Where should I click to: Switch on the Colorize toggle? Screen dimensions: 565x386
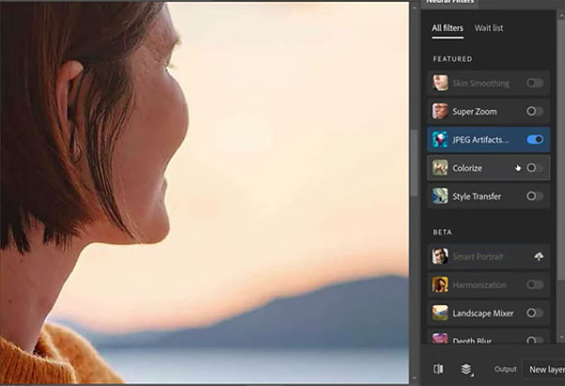pos(535,168)
